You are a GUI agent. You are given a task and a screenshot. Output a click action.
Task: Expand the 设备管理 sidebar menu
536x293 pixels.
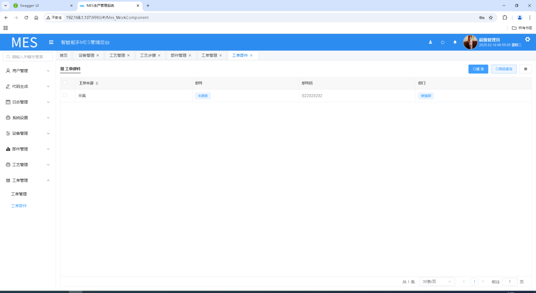(x=28, y=133)
